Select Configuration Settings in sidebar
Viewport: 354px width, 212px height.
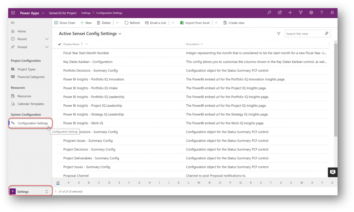click(x=30, y=123)
